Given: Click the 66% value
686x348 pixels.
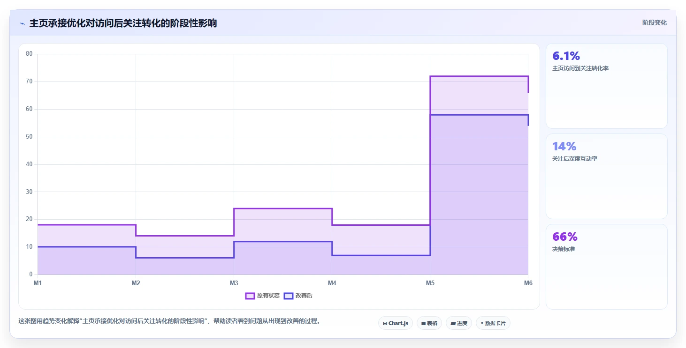Looking at the screenshot, I should (x=565, y=237).
